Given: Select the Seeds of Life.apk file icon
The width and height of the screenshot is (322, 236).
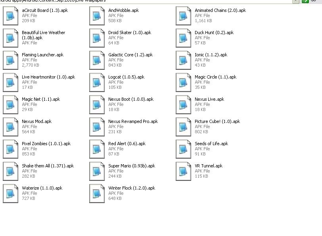Looking at the screenshot, I should (x=183, y=149).
